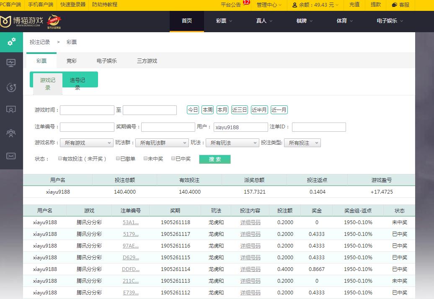Click the 0.8667 奖金 cell
The height and width of the screenshot is (299, 434).
tap(317, 269)
